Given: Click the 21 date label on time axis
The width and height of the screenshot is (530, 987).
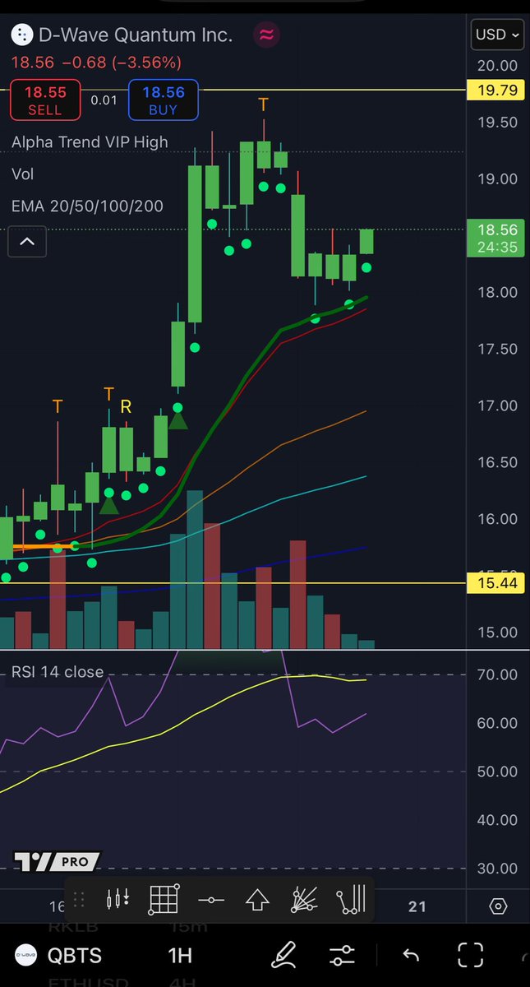Looking at the screenshot, I should coord(417,906).
